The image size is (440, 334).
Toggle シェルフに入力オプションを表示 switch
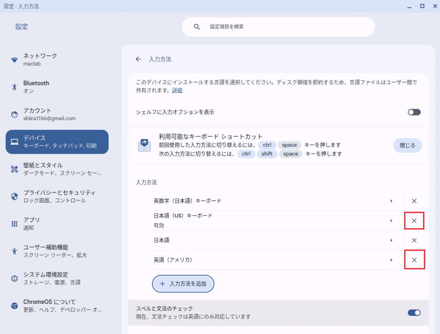414,112
